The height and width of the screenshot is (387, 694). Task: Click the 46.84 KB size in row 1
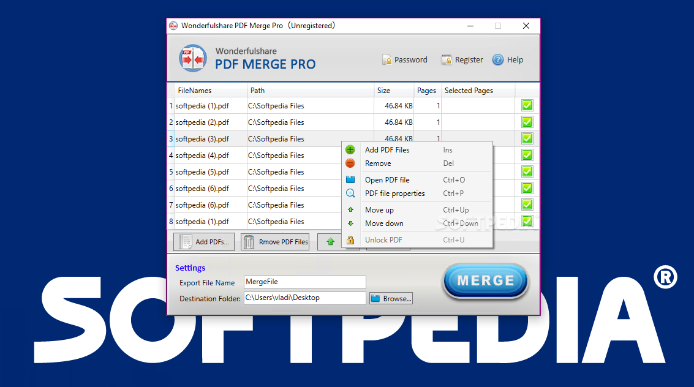tap(398, 106)
